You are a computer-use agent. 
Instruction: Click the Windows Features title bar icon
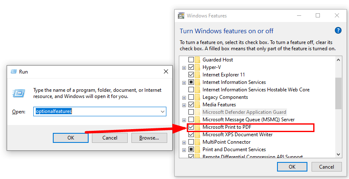pos(181,15)
